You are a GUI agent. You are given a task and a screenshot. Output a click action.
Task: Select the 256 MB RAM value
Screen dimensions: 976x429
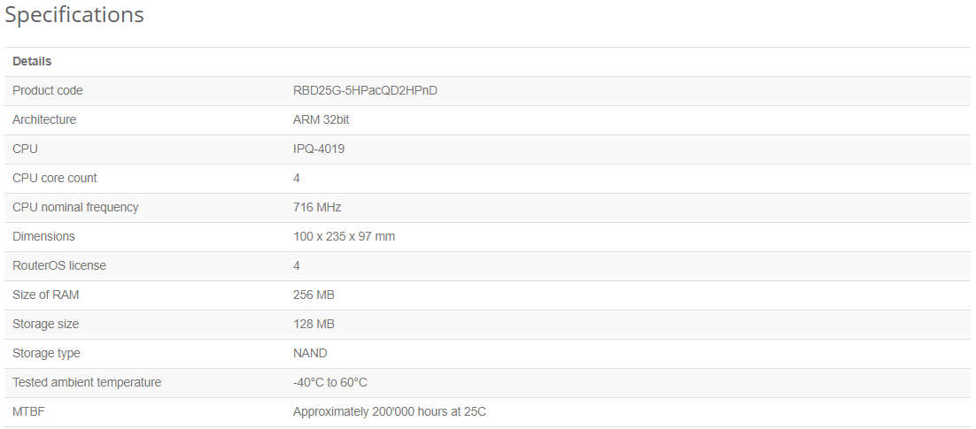tap(314, 295)
